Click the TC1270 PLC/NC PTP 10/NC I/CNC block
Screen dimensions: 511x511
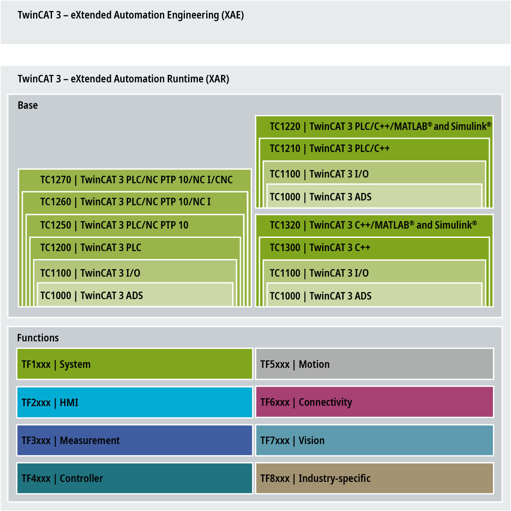tap(136, 180)
